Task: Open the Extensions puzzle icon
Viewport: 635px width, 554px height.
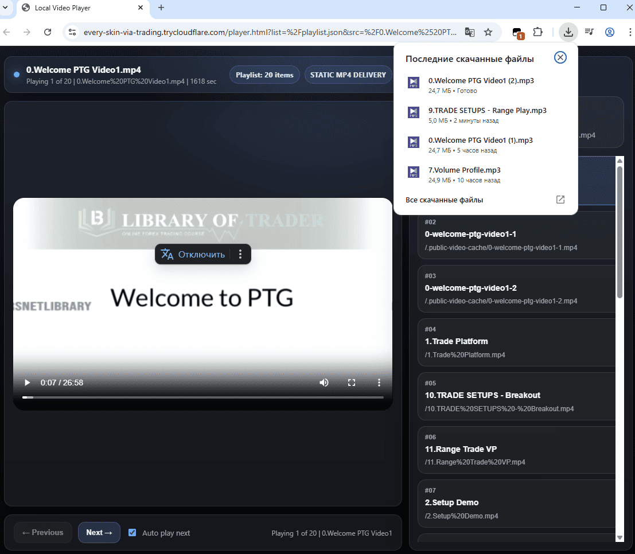Action: tap(538, 32)
